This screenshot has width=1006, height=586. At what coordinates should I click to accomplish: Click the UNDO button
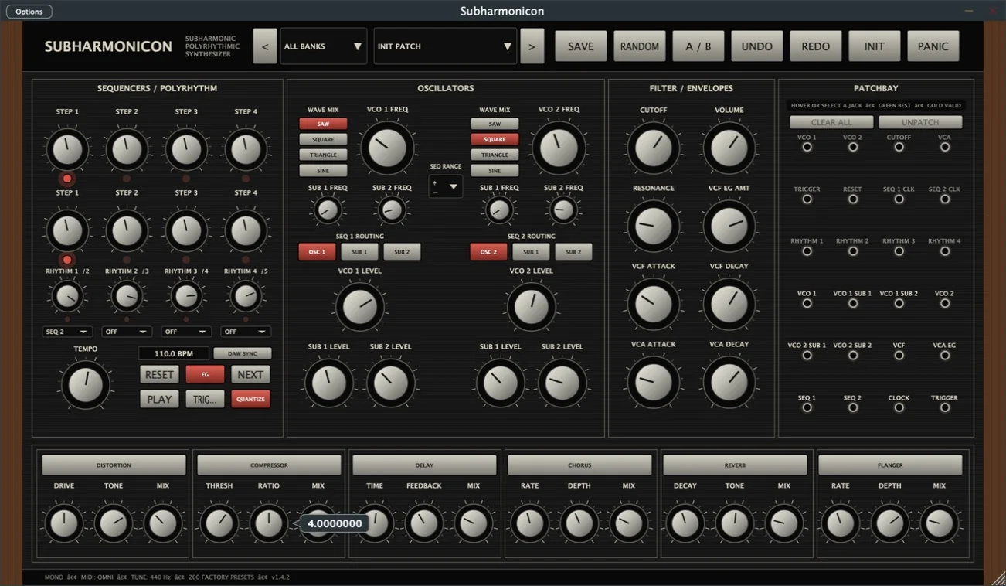757,46
